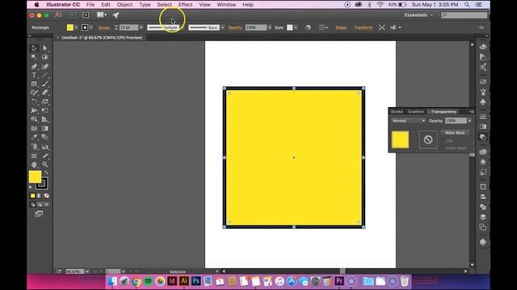Open the Pathfinder panel icon in dock

483,207
